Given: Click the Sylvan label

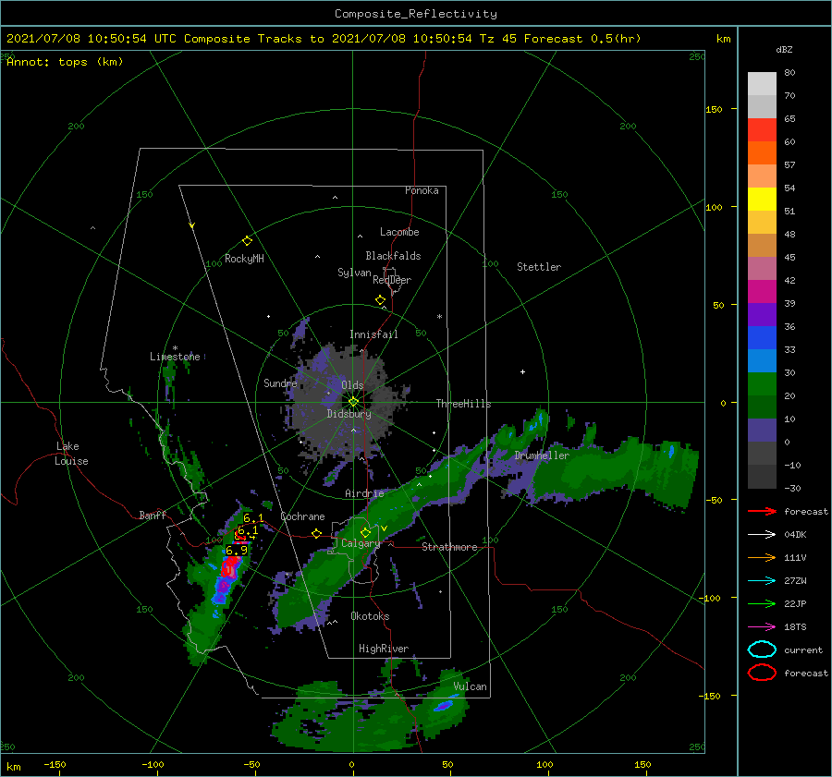Looking at the screenshot, I should pyautogui.click(x=354, y=273).
